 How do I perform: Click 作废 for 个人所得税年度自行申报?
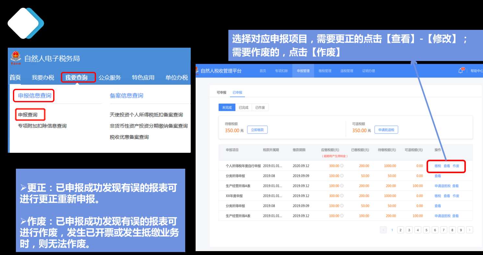(456, 166)
